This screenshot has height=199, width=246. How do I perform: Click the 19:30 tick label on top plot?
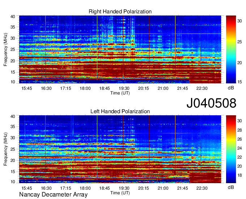[x=124, y=88]
